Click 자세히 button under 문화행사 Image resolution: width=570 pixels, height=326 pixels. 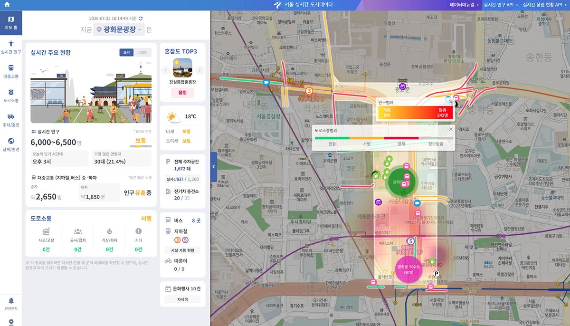[x=182, y=300]
